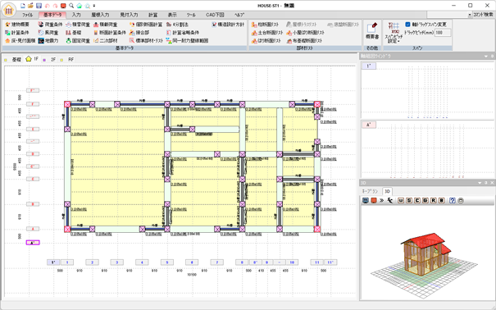This screenshot has height=310, width=496.
Task: Click the ドラッグピッチ(mm) input field
Action: pyautogui.click(x=443, y=33)
